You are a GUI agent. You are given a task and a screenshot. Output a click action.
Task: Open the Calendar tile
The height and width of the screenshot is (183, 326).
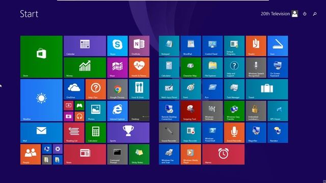85,46
